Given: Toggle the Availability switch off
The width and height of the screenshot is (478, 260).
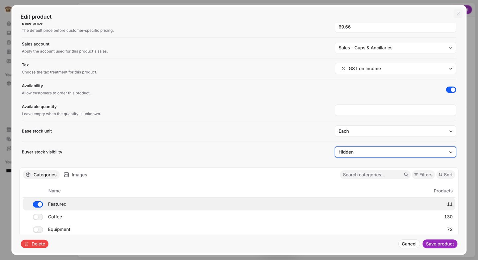Looking at the screenshot, I should pos(451,90).
